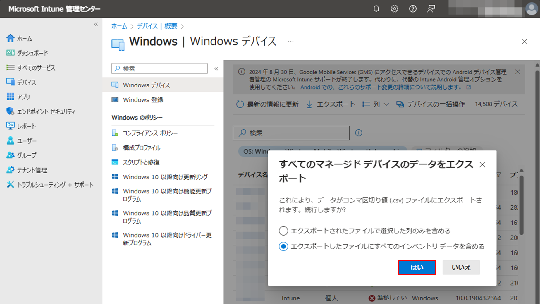Click the グループ people icon
The height and width of the screenshot is (304, 540).
pyautogui.click(x=10, y=155)
